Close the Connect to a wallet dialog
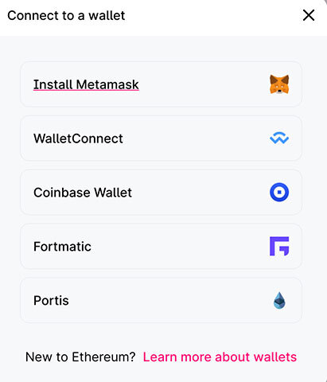This screenshot has height=382, width=327. click(309, 15)
